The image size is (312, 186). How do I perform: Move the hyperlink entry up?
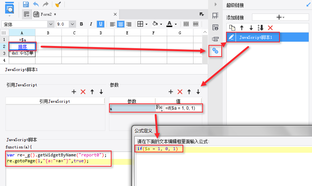pyautogui.click(x=241, y=28)
